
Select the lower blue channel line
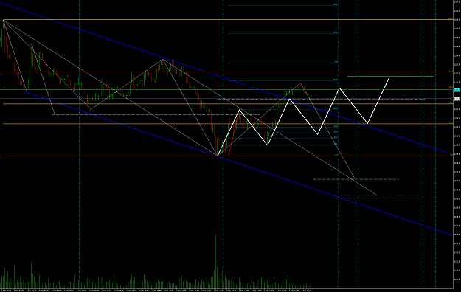[238, 163]
